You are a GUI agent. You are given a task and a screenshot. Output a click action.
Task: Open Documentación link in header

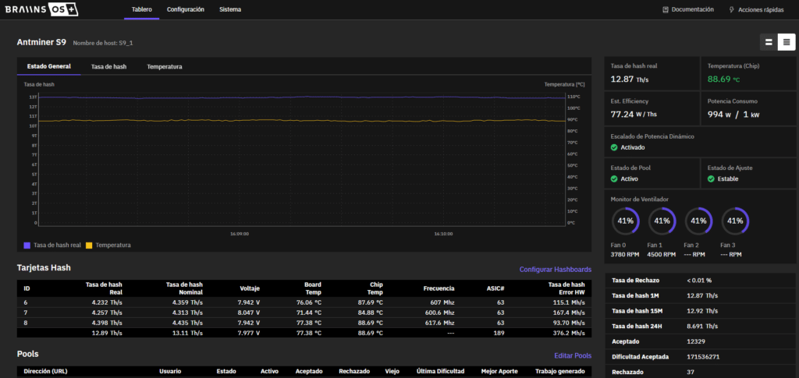click(687, 10)
